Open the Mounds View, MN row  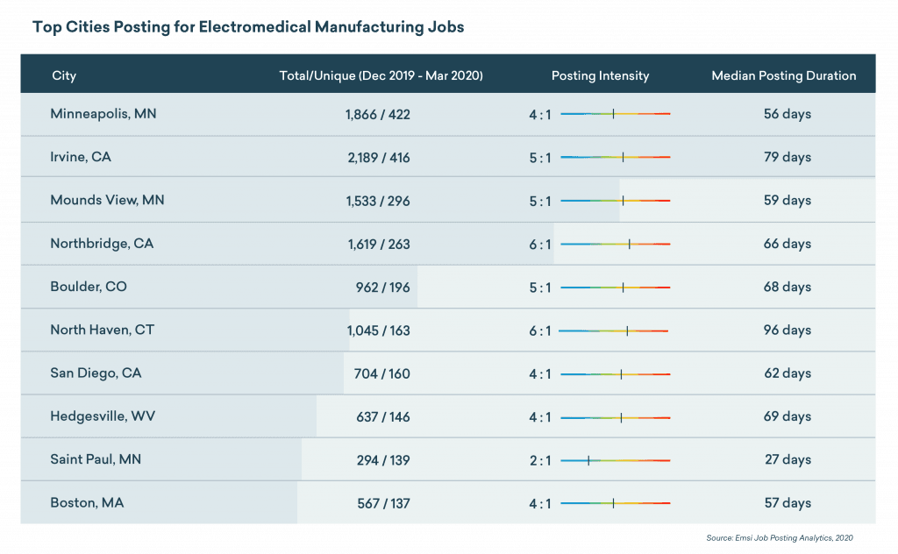(107, 201)
